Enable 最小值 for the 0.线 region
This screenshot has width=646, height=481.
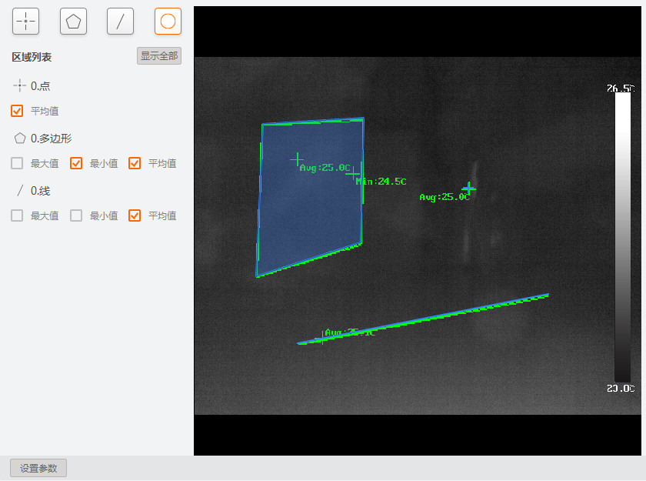point(76,215)
